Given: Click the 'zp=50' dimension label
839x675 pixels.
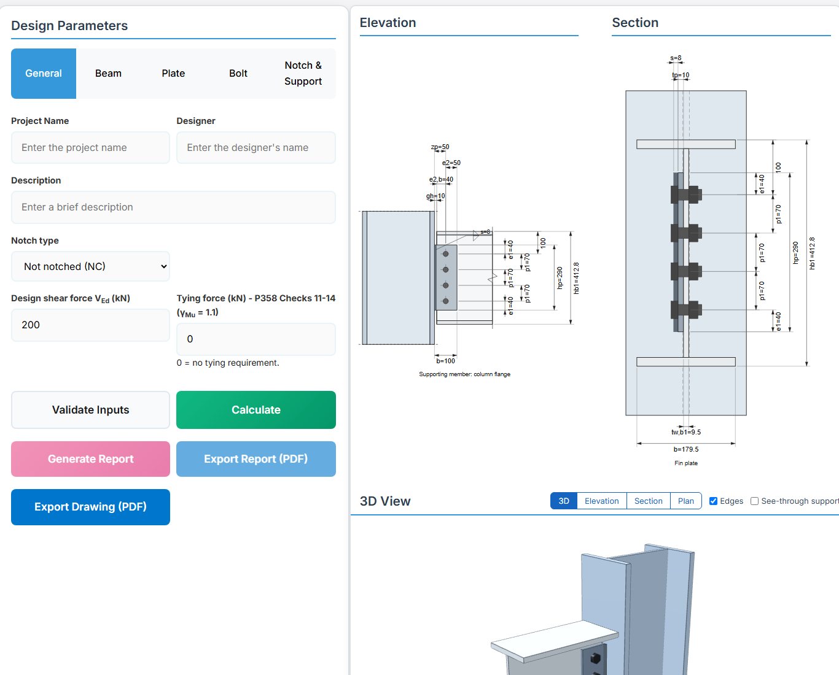Looking at the screenshot, I should (440, 147).
